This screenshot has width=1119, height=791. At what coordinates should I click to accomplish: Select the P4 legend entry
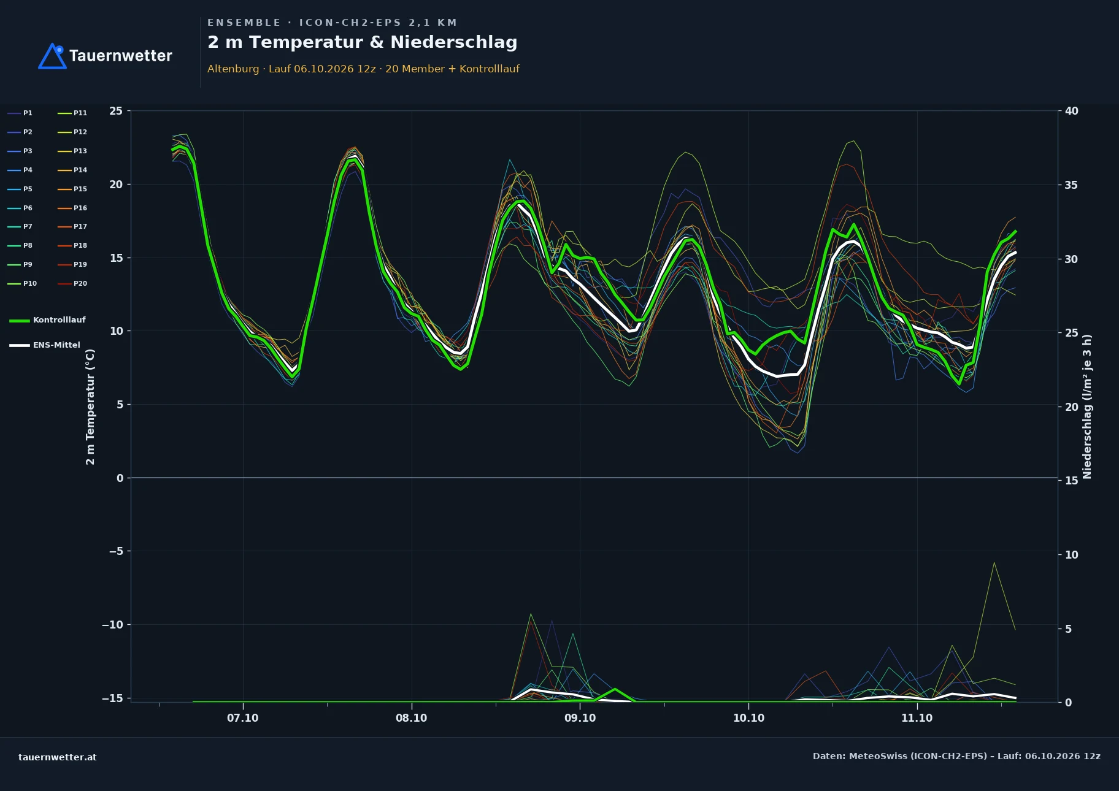coord(20,170)
